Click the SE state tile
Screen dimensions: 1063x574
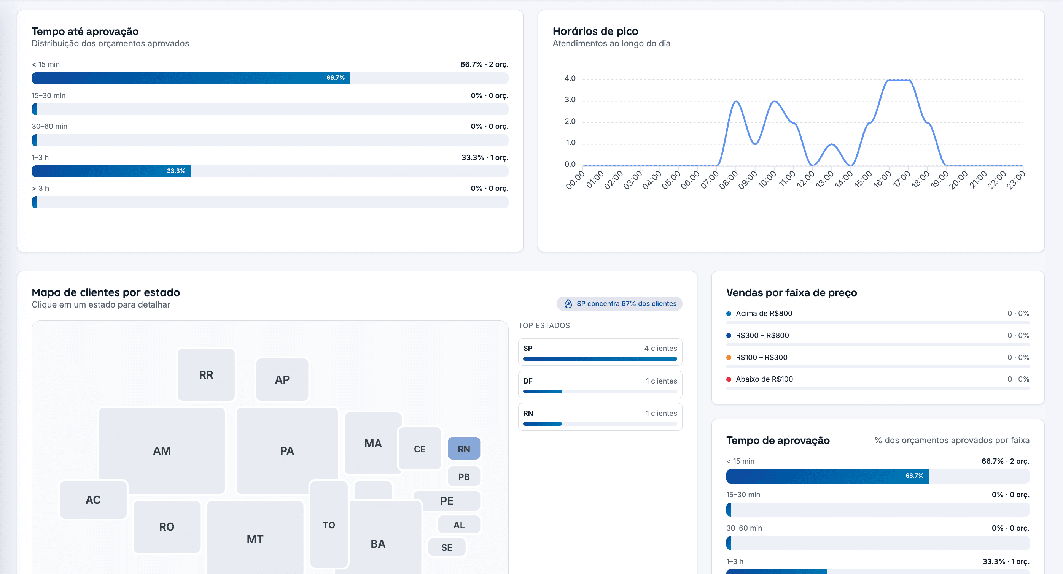pos(447,548)
